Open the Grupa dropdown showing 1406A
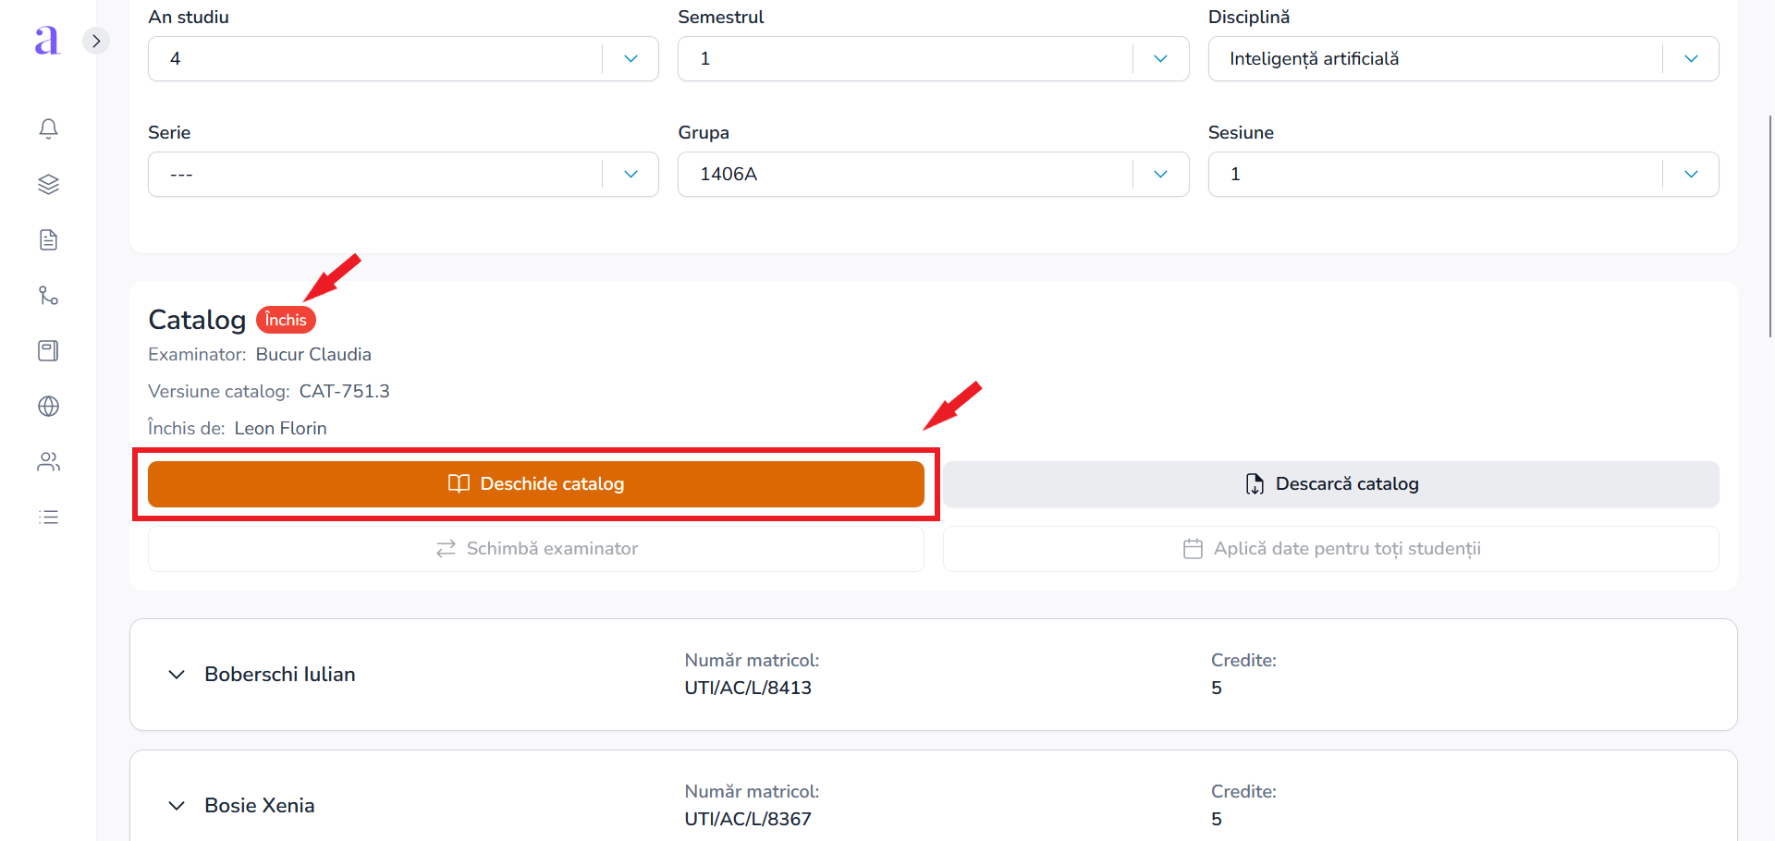The width and height of the screenshot is (1775, 841). pyautogui.click(x=933, y=175)
